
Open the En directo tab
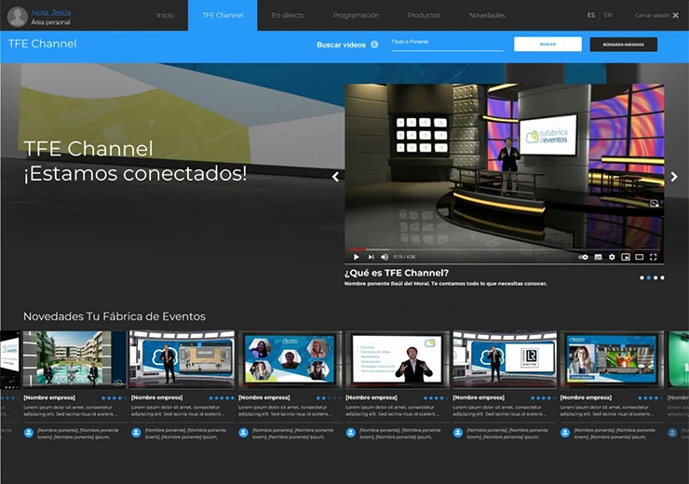tap(288, 16)
